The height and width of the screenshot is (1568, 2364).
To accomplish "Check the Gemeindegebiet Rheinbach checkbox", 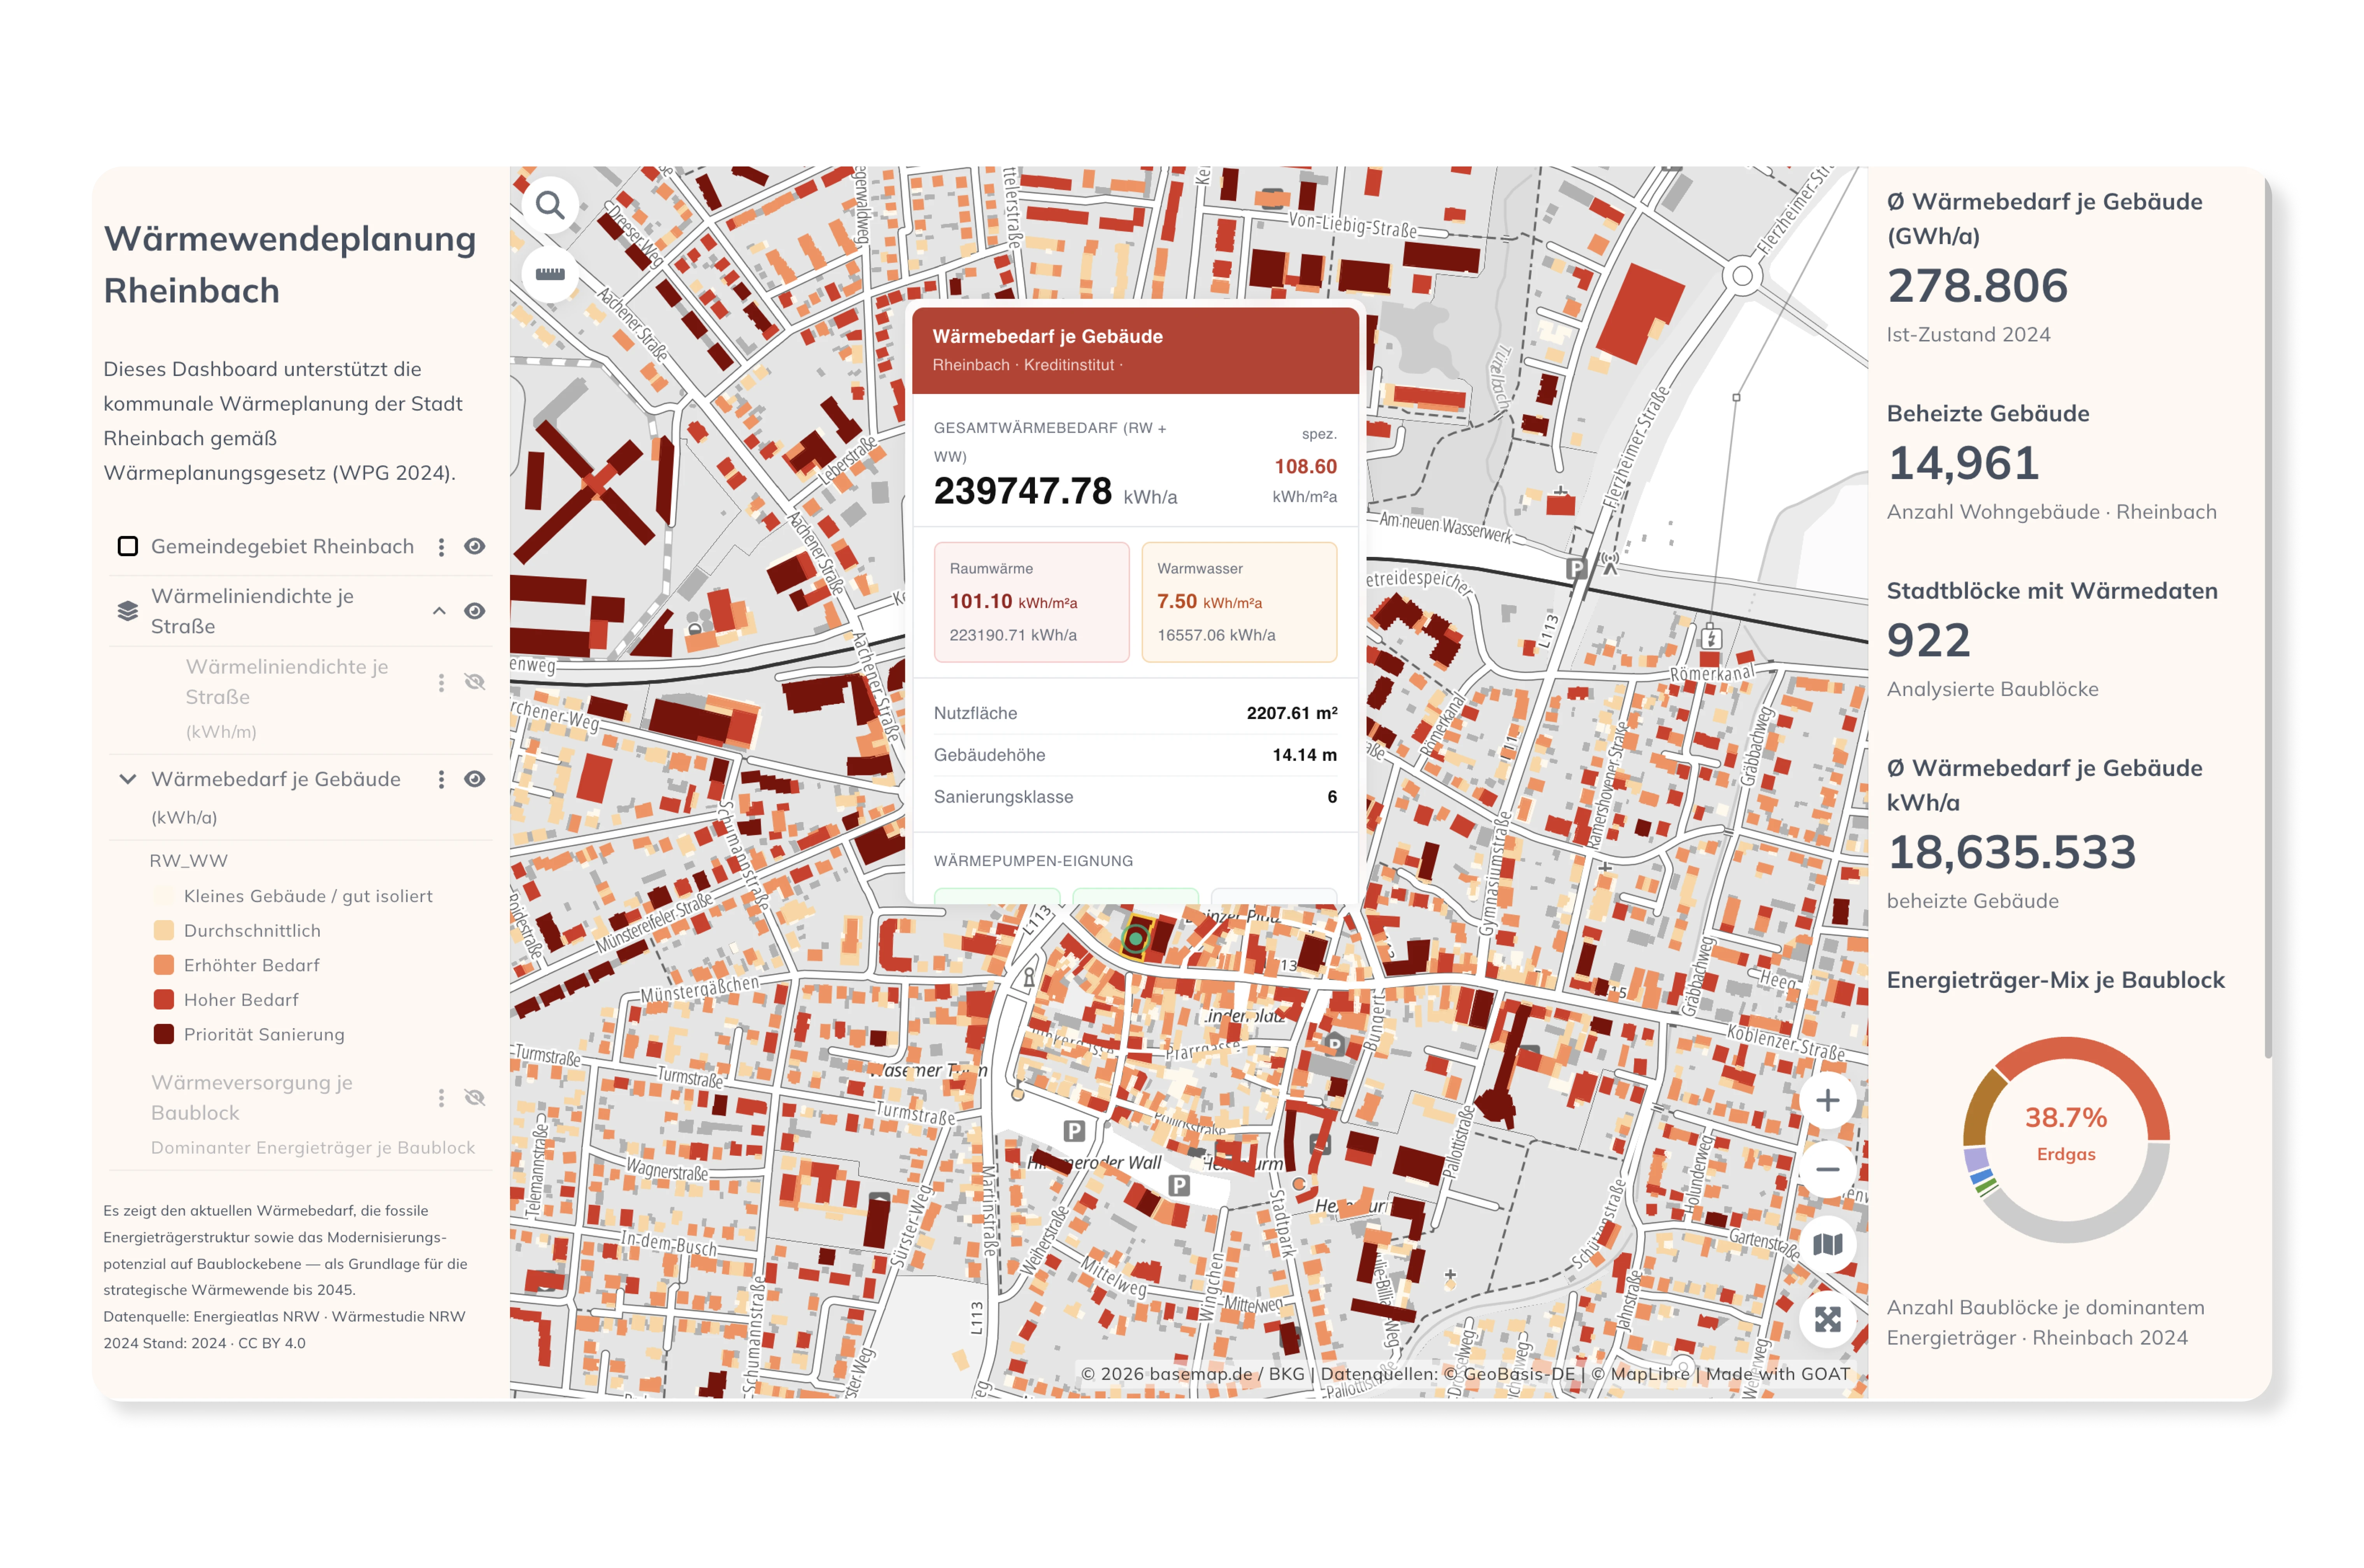I will pos(127,546).
